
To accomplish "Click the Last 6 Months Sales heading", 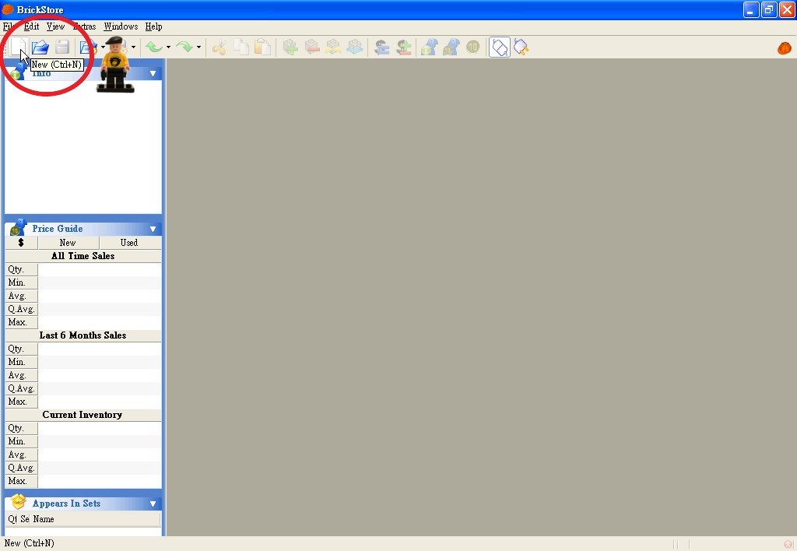I will pos(83,335).
